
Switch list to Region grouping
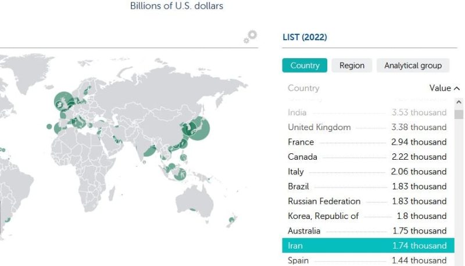click(x=352, y=66)
